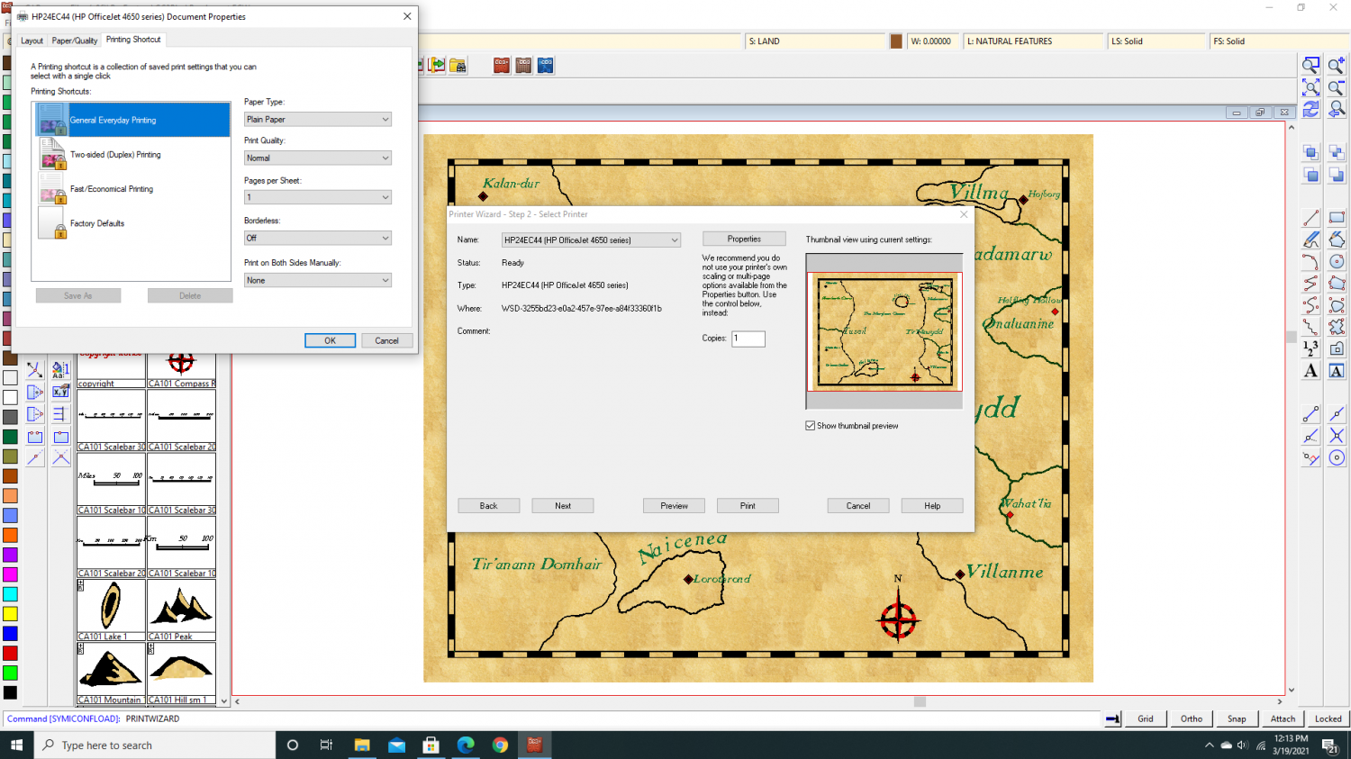Select the straight Path tool
Viewport: 1351px width, 759px height.
(1311, 284)
